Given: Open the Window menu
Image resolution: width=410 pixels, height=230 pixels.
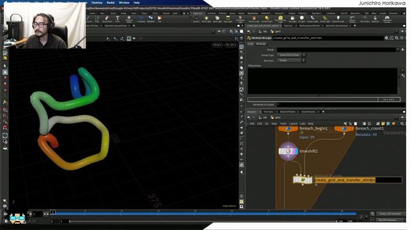Looking at the screenshot, I should pyautogui.click(x=124, y=3).
